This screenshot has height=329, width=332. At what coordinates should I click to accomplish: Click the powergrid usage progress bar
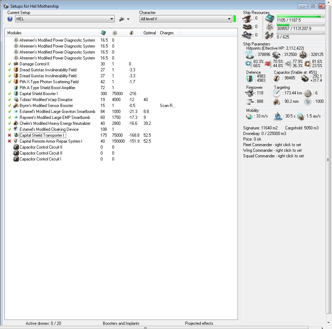pyautogui.click(x=301, y=25)
